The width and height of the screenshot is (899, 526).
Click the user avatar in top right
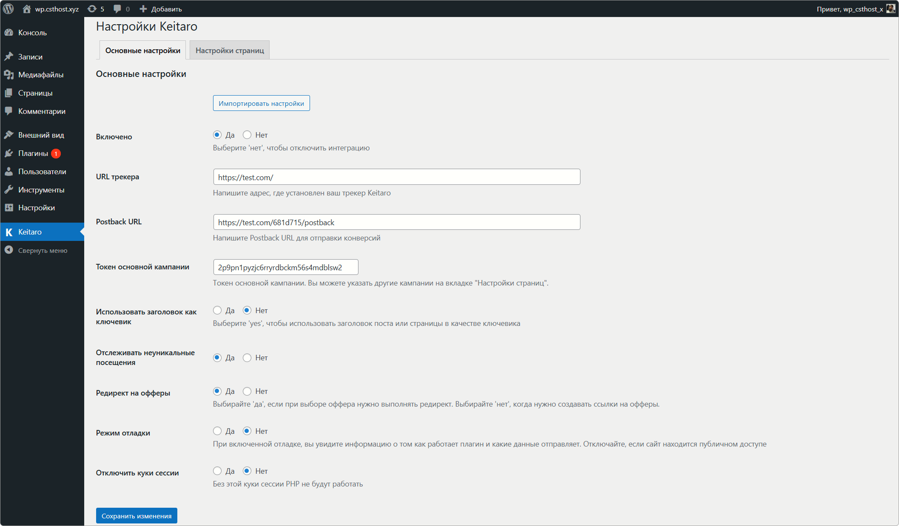coord(890,9)
